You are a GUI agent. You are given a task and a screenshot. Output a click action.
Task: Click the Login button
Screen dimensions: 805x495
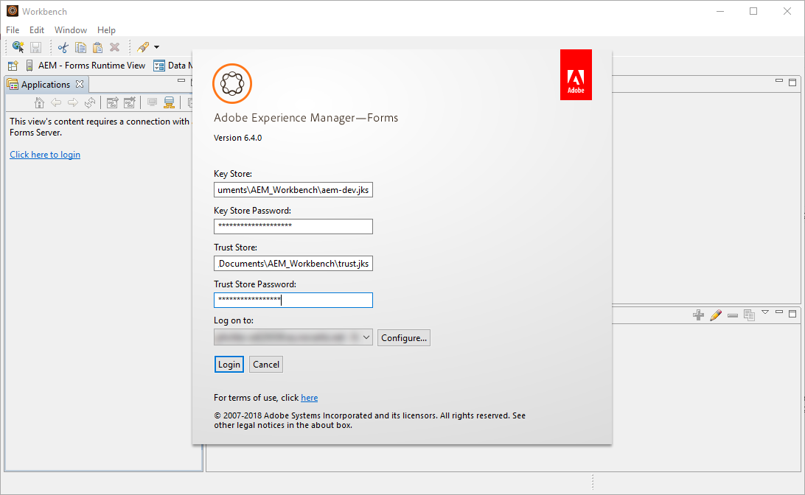(x=229, y=364)
